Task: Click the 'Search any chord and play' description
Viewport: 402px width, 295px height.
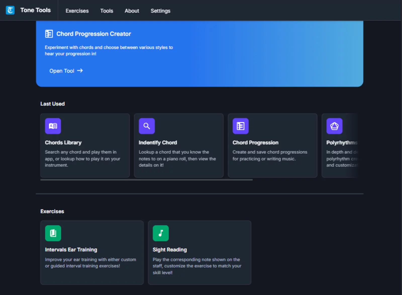Action: point(83,158)
